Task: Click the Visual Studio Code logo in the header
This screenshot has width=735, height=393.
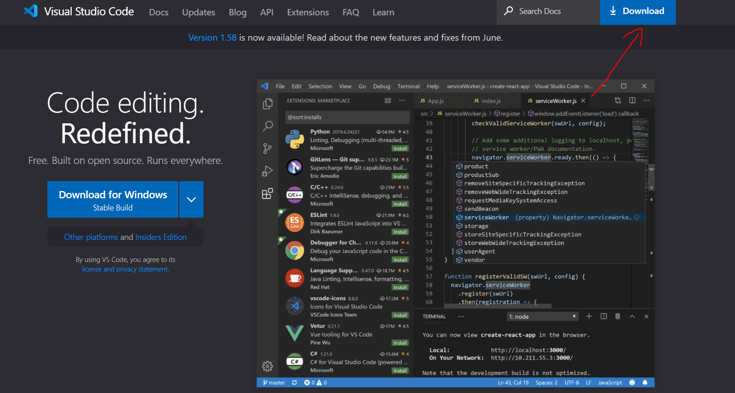Action: coord(31,11)
